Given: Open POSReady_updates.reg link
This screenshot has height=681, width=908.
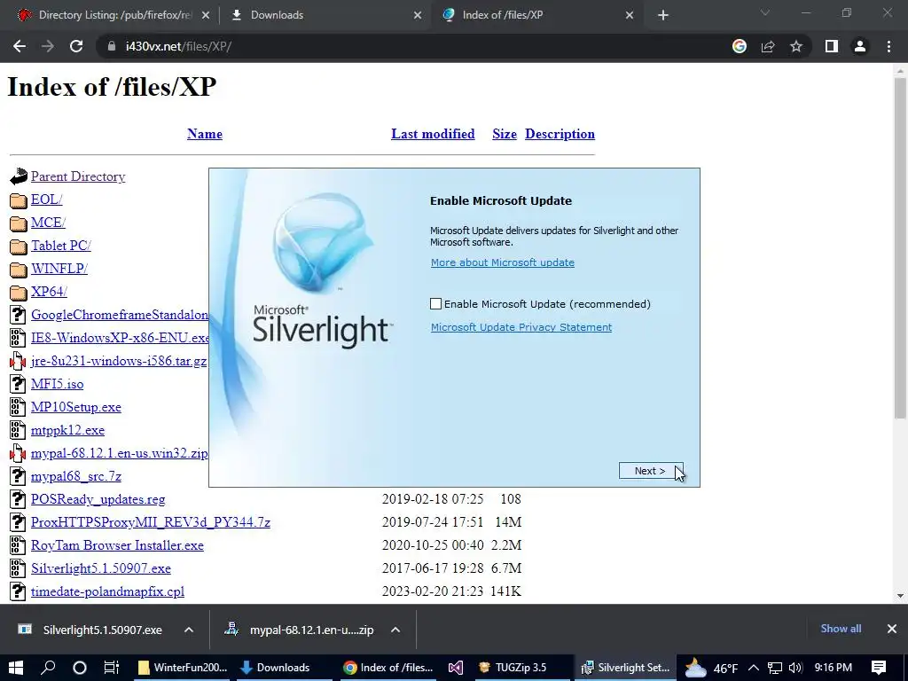Looking at the screenshot, I should click(x=98, y=499).
